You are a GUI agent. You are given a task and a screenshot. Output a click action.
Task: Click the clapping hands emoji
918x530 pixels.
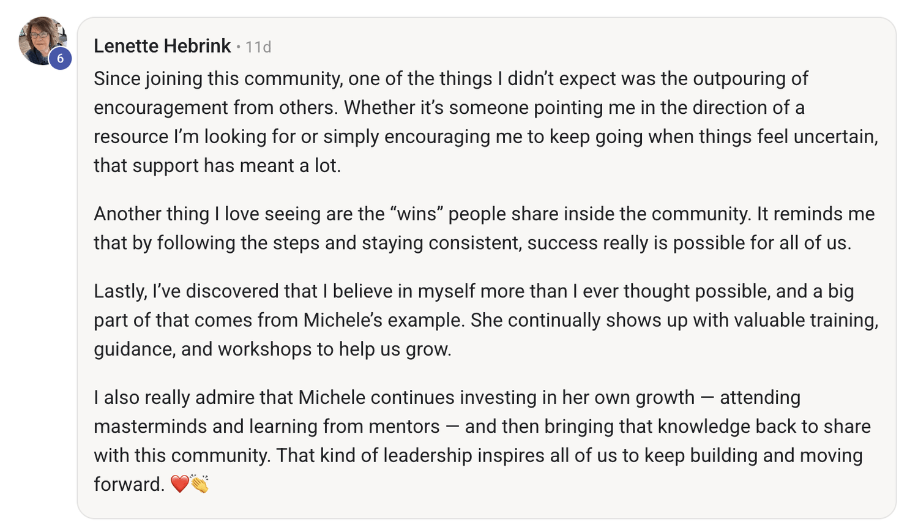coord(200,484)
